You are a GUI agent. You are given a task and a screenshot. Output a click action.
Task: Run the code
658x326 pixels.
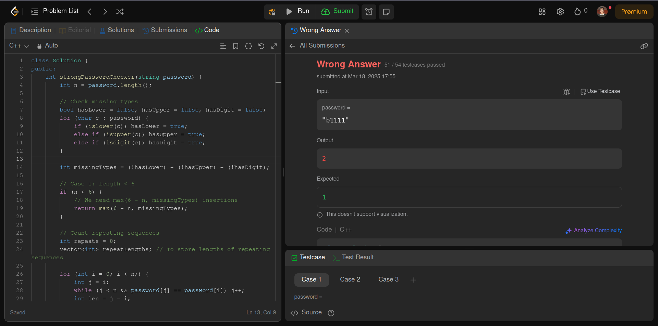tap(297, 11)
